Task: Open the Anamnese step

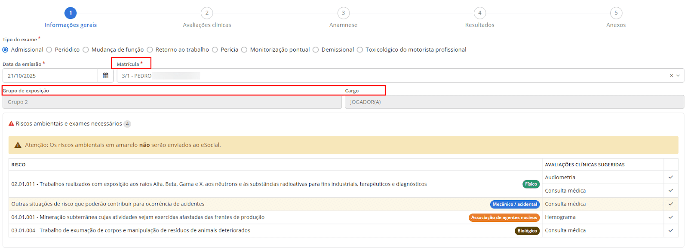Action: point(343,13)
